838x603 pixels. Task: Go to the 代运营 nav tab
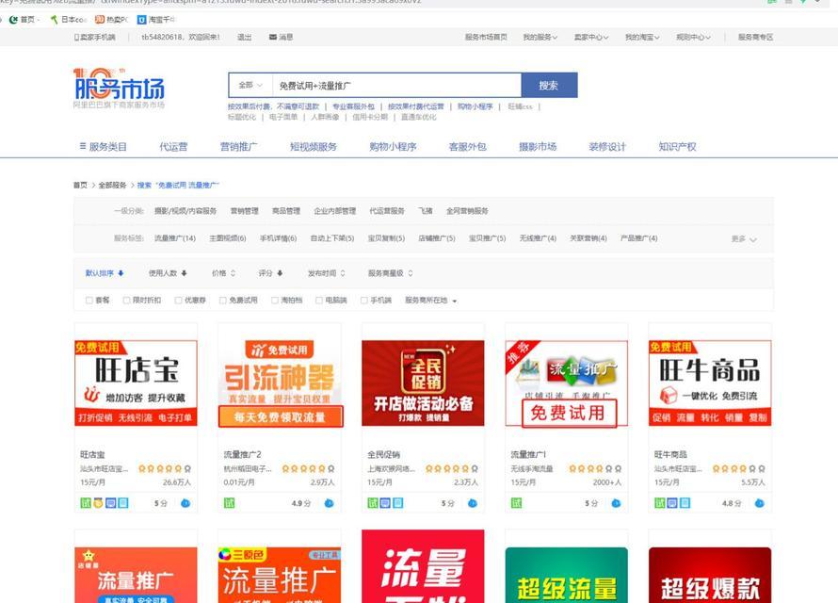(x=173, y=146)
